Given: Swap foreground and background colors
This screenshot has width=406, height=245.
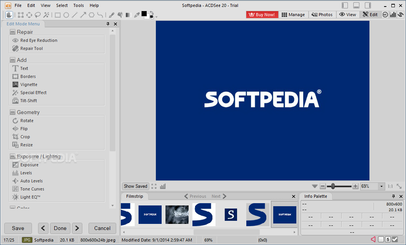Looking at the screenshot, I should pos(152,13).
